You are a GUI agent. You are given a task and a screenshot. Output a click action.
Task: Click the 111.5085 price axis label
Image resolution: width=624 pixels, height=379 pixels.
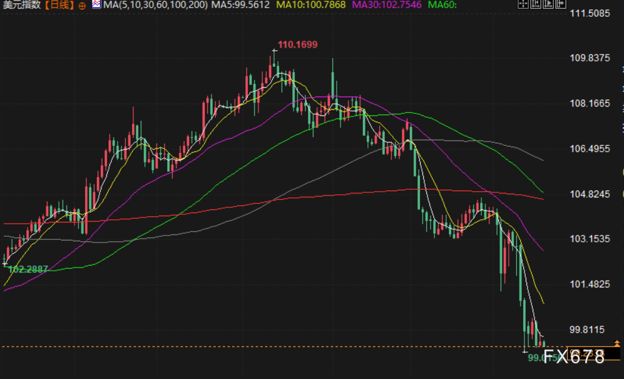point(590,13)
